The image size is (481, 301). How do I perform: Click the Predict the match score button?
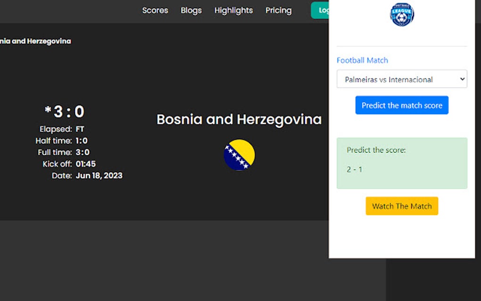pos(401,105)
